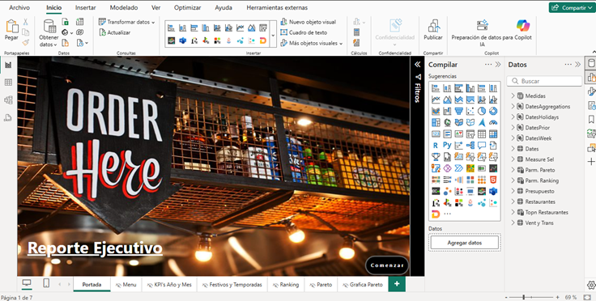This screenshot has width=596, height=301.
Task: Go to the Grafica Pareto page tab
Action: pos(363,285)
